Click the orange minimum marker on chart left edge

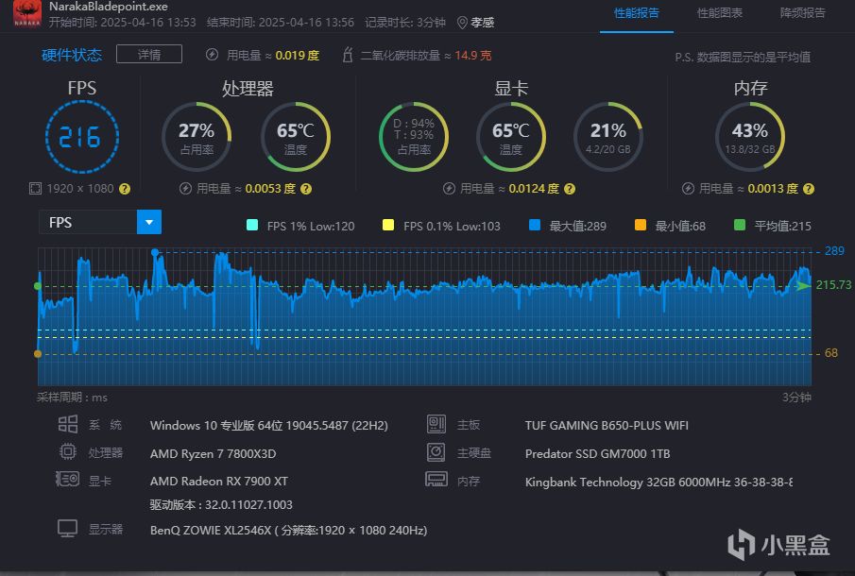tap(38, 354)
